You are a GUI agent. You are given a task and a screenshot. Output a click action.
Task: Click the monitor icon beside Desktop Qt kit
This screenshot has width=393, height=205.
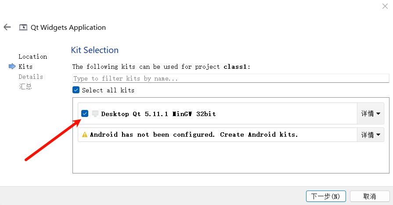coord(95,114)
